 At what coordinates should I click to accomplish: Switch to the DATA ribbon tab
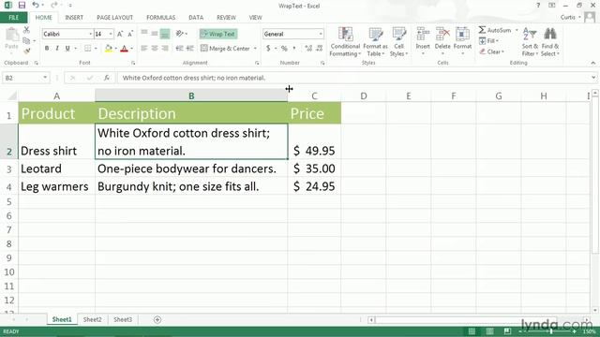click(x=196, y=18)
